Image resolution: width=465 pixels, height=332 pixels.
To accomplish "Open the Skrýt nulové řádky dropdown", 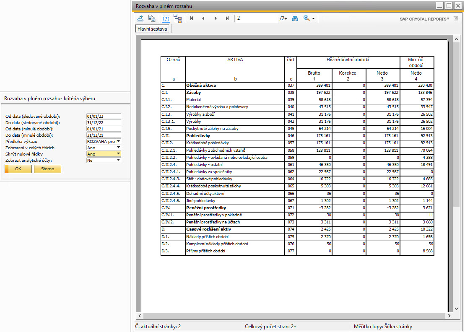I will (118, 154).
